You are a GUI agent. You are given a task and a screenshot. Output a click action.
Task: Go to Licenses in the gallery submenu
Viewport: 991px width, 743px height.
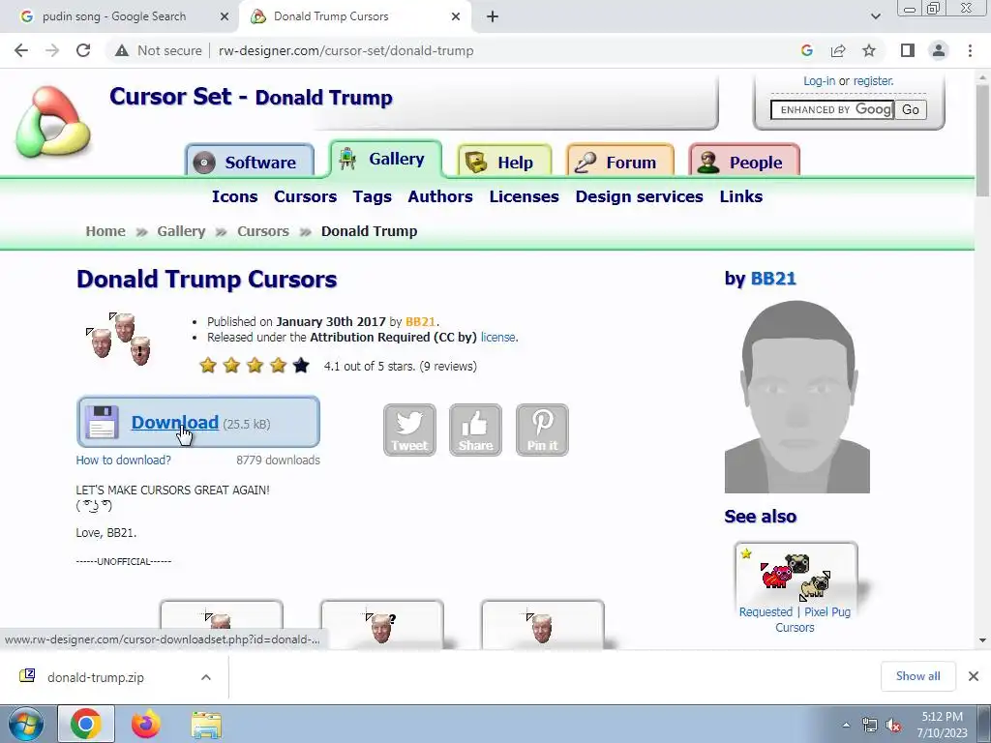[x=524, y=196]
